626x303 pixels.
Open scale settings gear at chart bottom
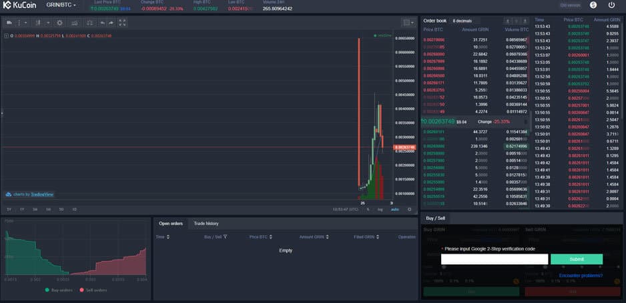409,209
